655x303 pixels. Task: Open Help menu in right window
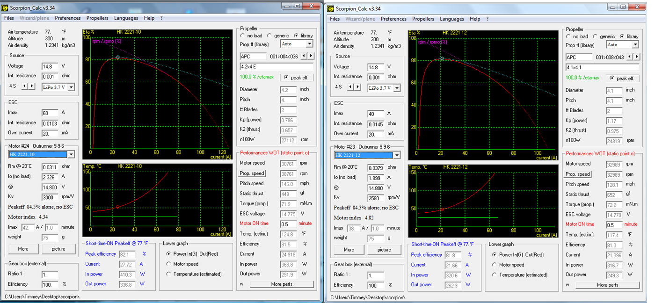(475, 19)
